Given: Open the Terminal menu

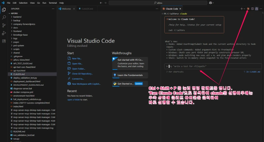Looking at the screenshot, I should (x=53, y=3).
